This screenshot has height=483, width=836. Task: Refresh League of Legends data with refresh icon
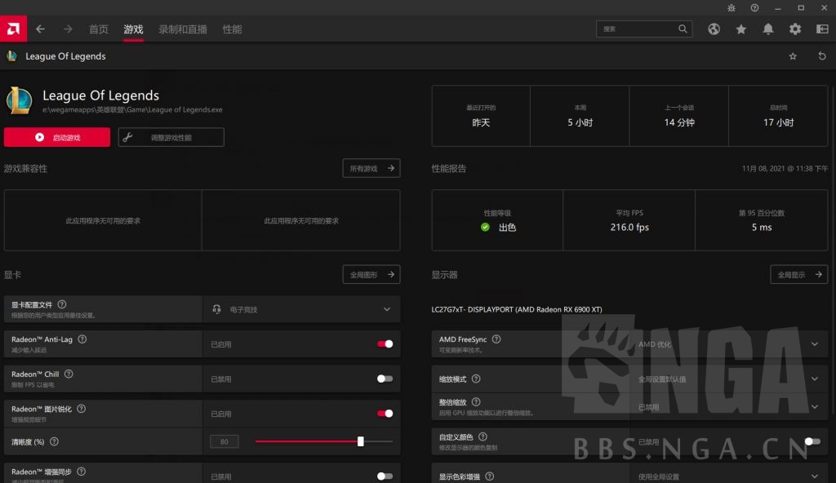(x=821, y=55)
